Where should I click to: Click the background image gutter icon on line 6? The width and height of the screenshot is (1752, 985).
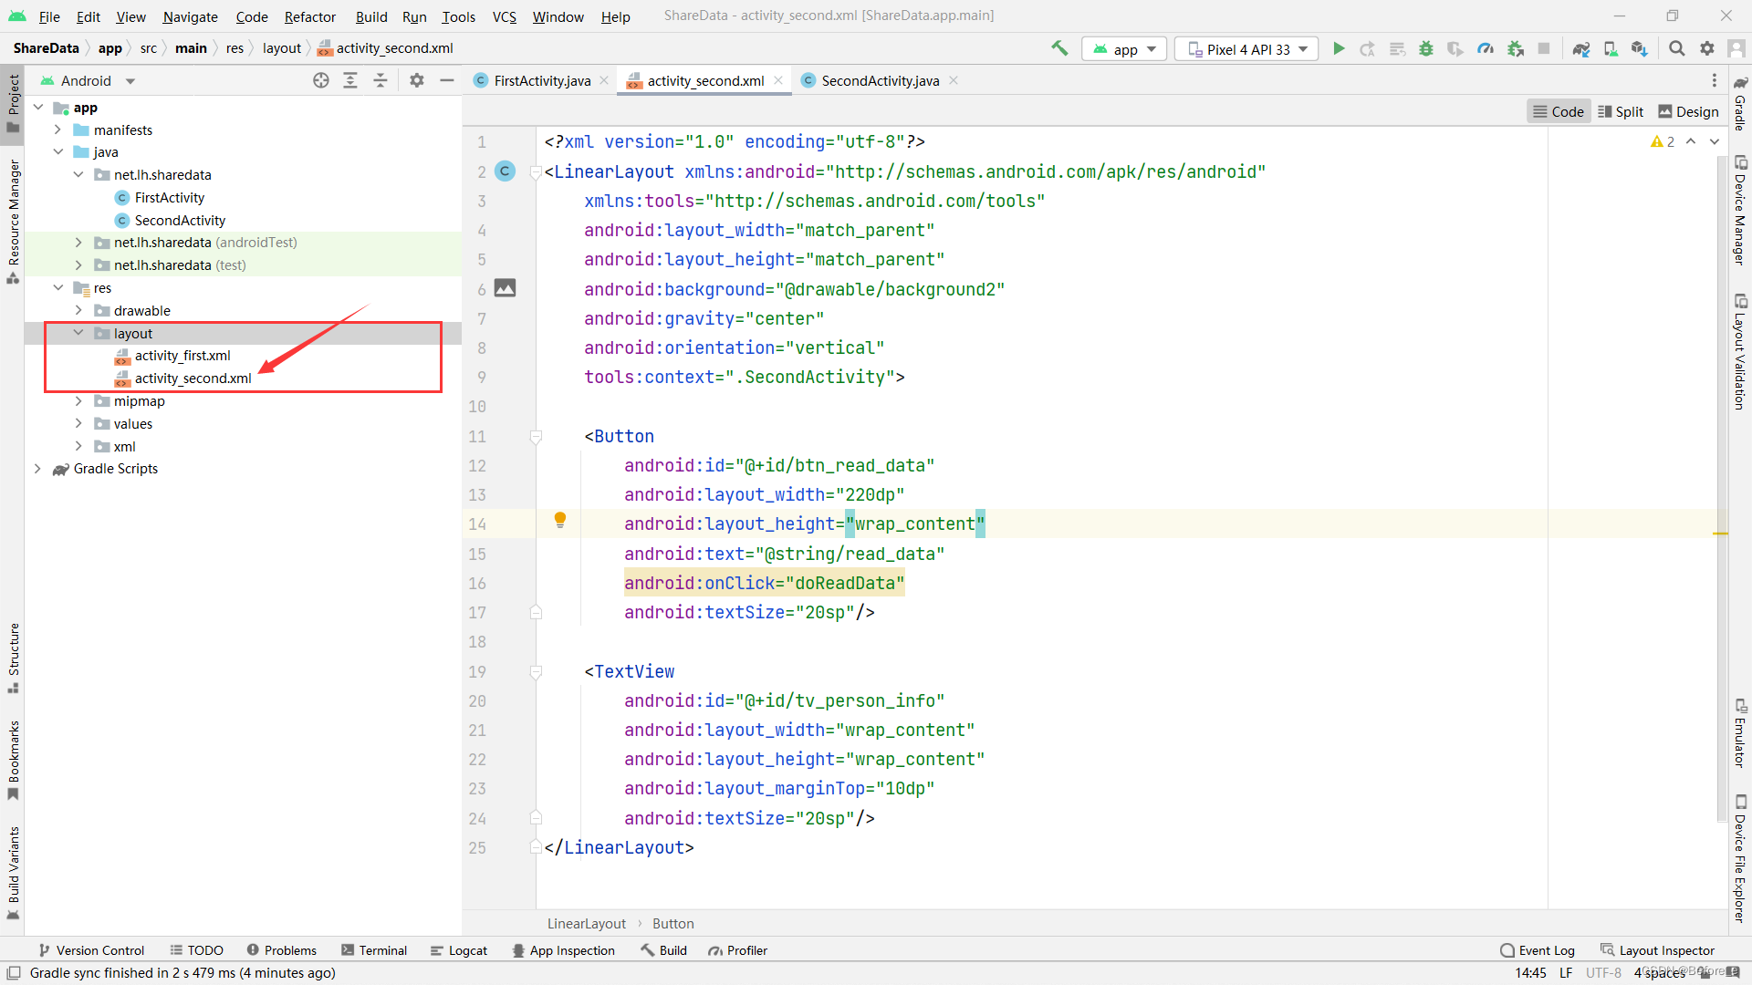click(505, 288)
